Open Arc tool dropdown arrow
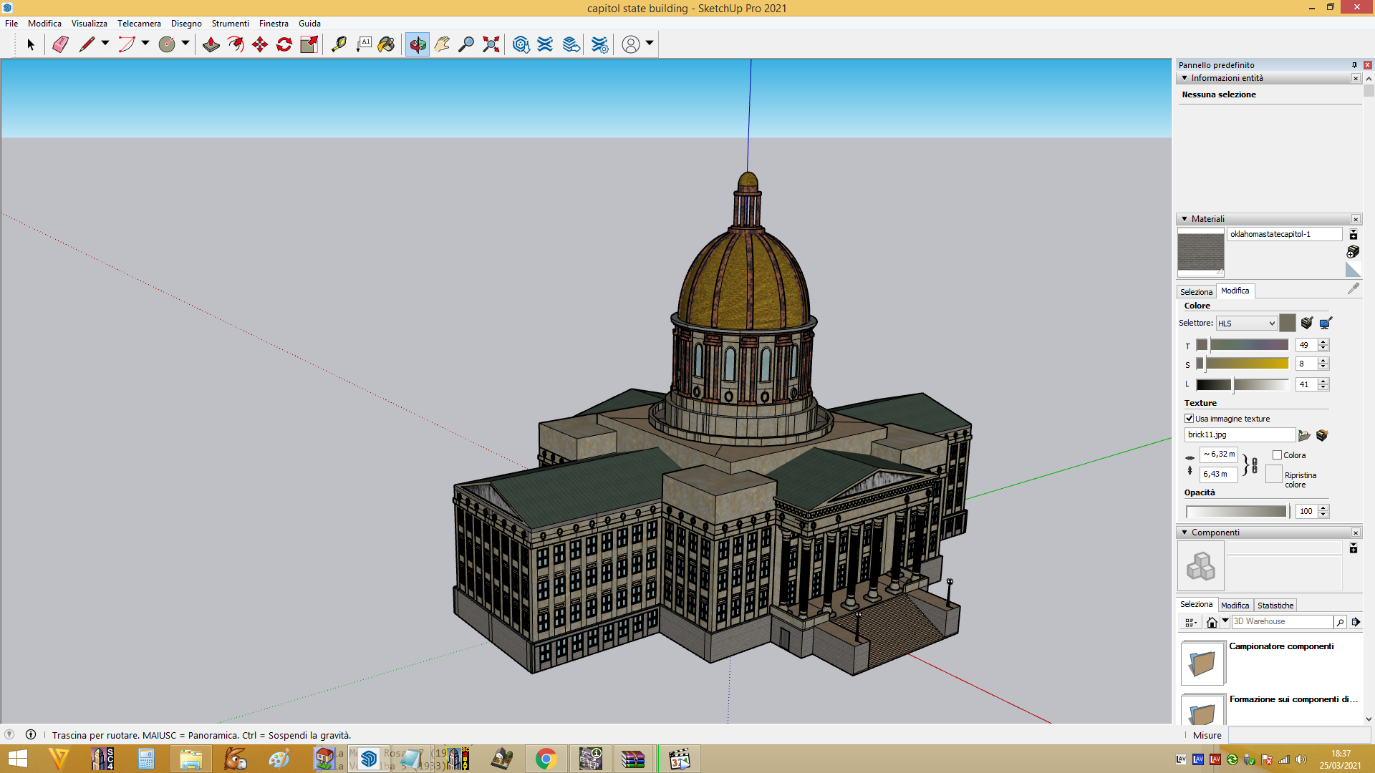Image resolution: width=1375 pixels, height=773 pixels. pyautogui.click(x=145, y=44)
